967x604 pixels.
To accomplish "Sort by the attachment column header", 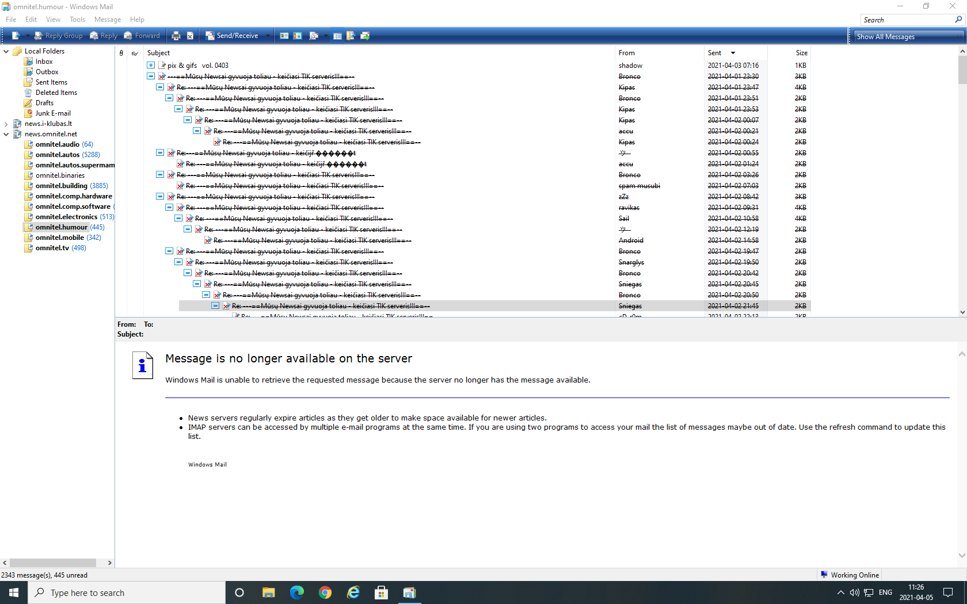I will 121,53.
